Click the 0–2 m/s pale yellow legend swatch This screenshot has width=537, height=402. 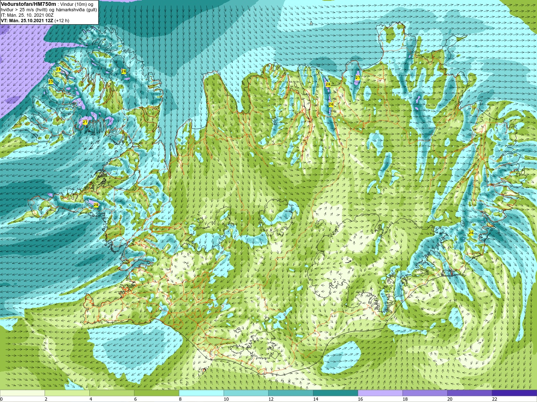[22, 393]
